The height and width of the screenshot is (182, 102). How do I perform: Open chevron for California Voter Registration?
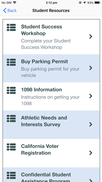pyautogui.click(x=91, y=153)
